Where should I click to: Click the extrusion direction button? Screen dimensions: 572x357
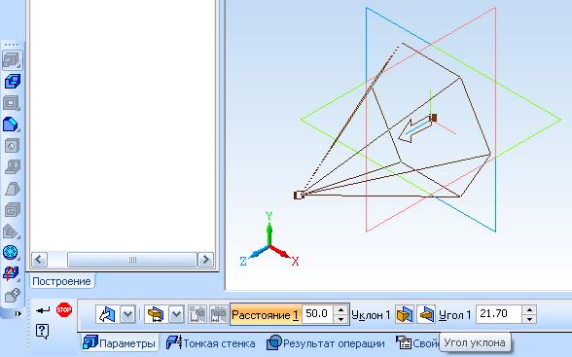point(107,314)
